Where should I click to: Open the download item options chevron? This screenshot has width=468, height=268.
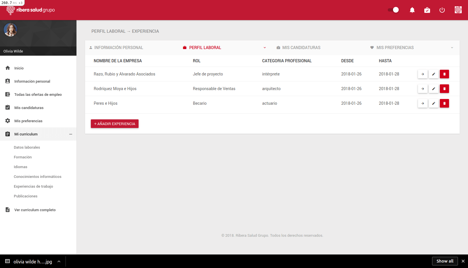click(59, 261)
